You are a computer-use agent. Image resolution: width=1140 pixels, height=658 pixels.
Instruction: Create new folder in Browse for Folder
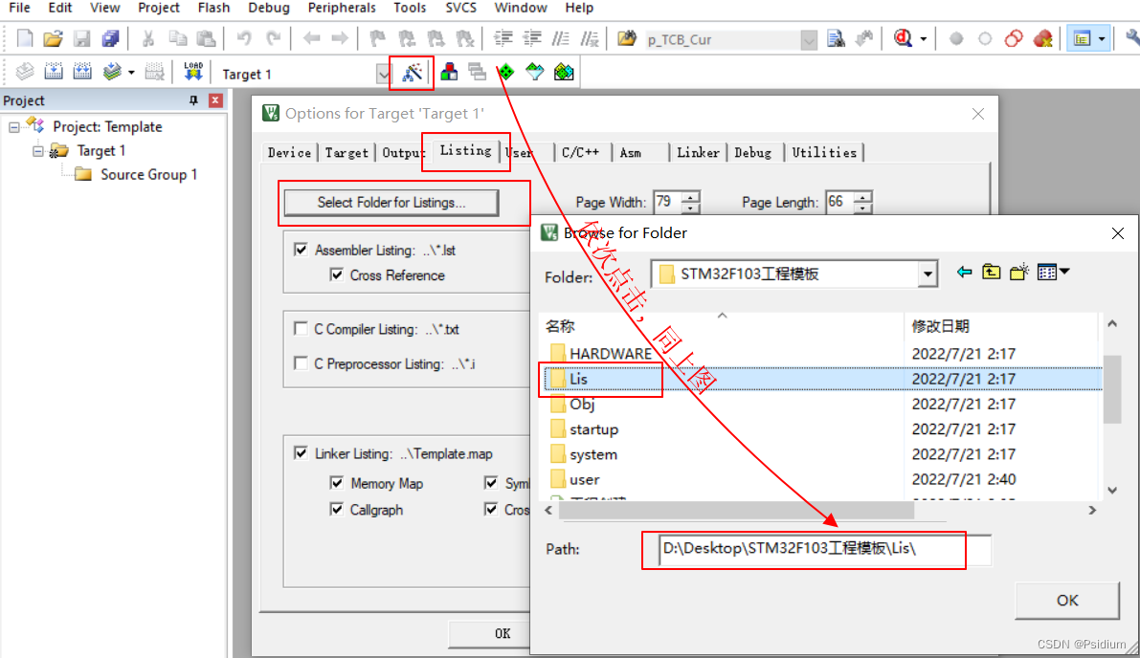pos(1019,273)
